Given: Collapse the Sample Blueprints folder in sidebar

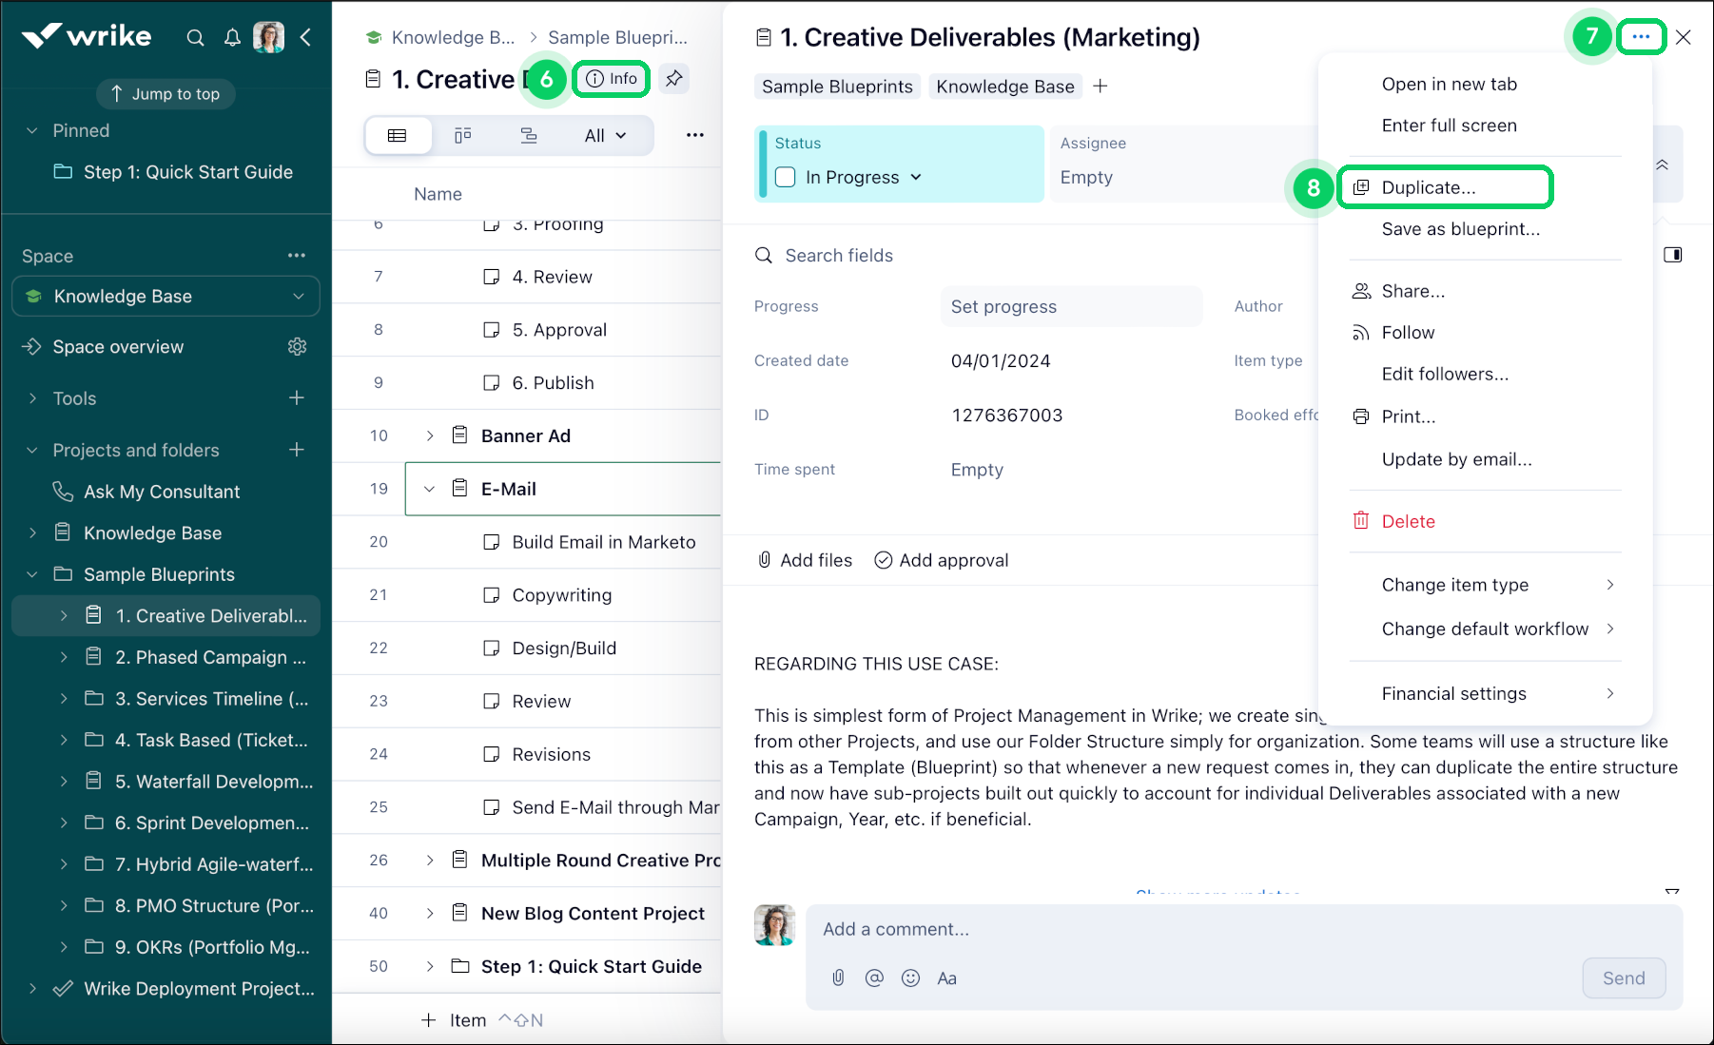Looking at the screenshot, I should pyautogui.click(x=32, y=573).
